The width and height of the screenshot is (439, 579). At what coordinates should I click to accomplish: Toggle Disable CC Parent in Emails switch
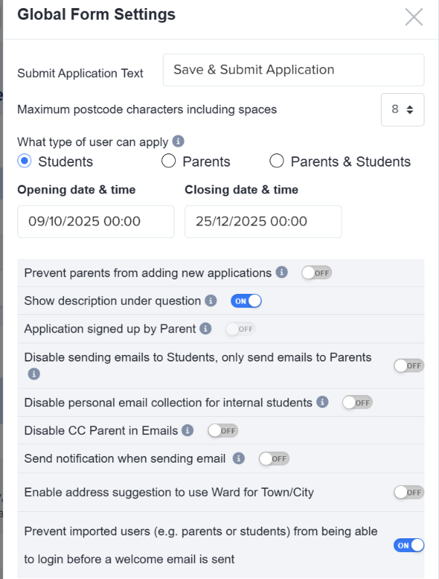[223, 431]
